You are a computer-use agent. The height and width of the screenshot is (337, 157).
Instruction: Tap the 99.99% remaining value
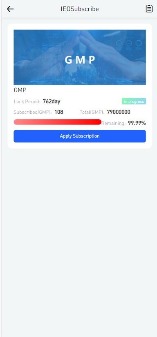click(137, 123)
